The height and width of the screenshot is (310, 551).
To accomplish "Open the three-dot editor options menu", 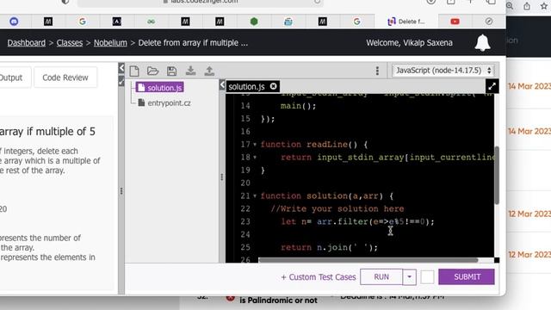I will 377,71.
